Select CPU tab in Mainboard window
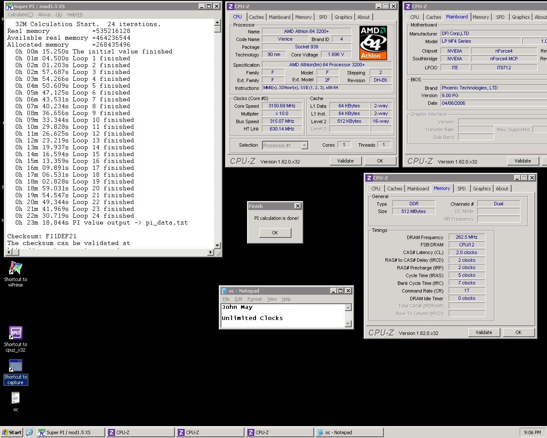Image resolution: width=547 pixels, height=438 pixels. click(x=415, y=17)
